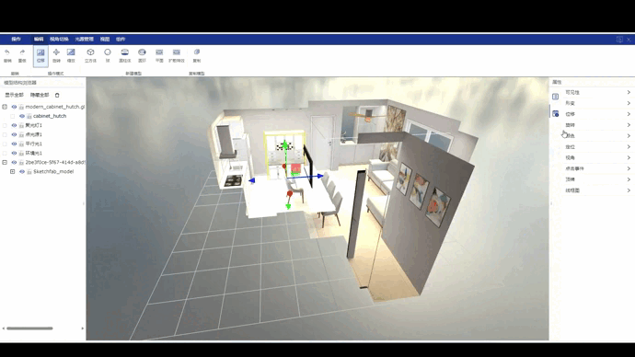Image resolution: width=635 pixels, height=357 pixels.
Task: Toggle visibility eye for cabinet_hutch
Action: [x=22, y=116]
